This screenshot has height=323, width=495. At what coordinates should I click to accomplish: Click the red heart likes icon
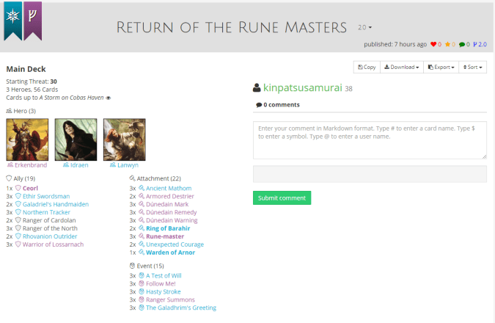tap(433, 45)
